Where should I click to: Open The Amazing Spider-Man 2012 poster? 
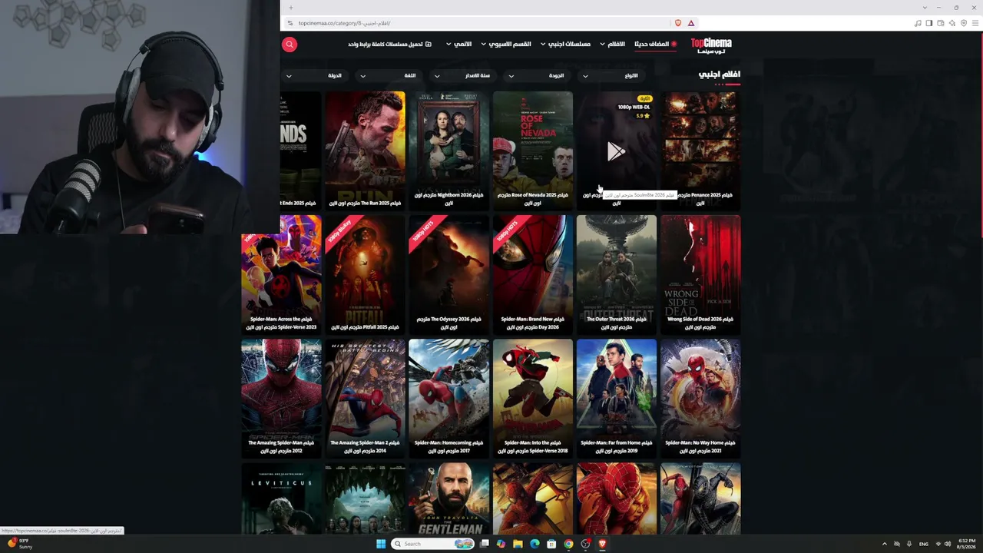click(x=281, y=398)
